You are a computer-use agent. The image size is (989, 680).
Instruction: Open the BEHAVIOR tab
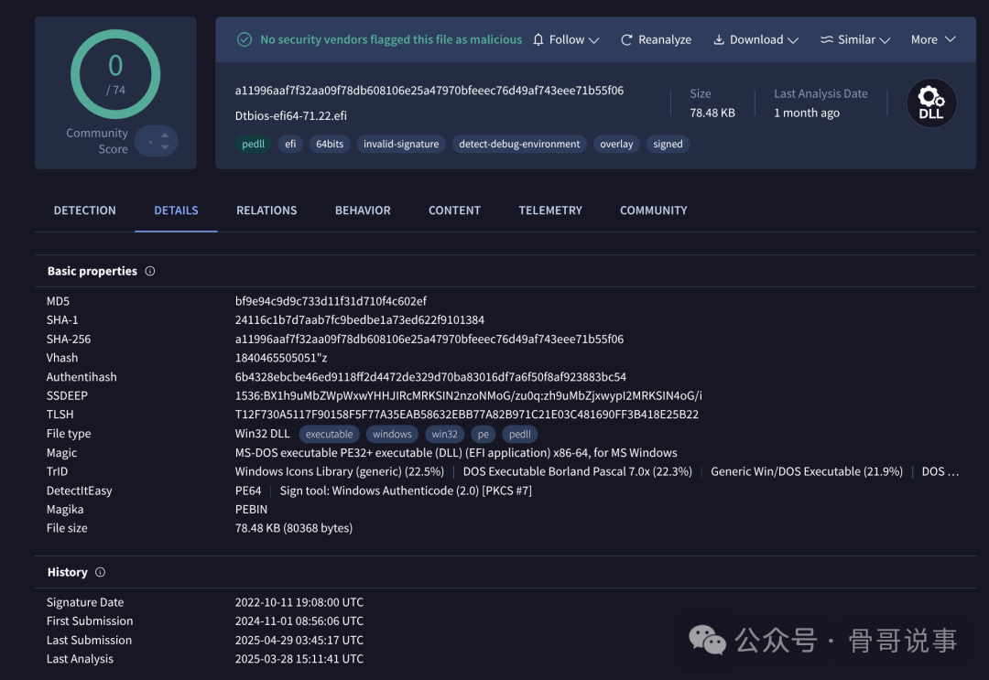click(363, 210)
